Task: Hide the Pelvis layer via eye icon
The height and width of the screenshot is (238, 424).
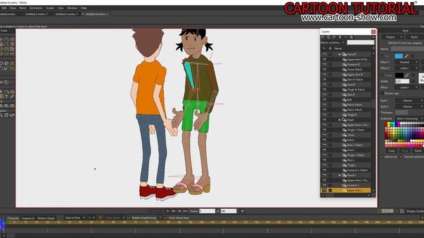Action: click(x=324, y=140)
